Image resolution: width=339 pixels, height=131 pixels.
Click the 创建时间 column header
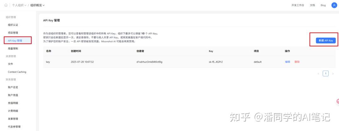click(76, 51)
